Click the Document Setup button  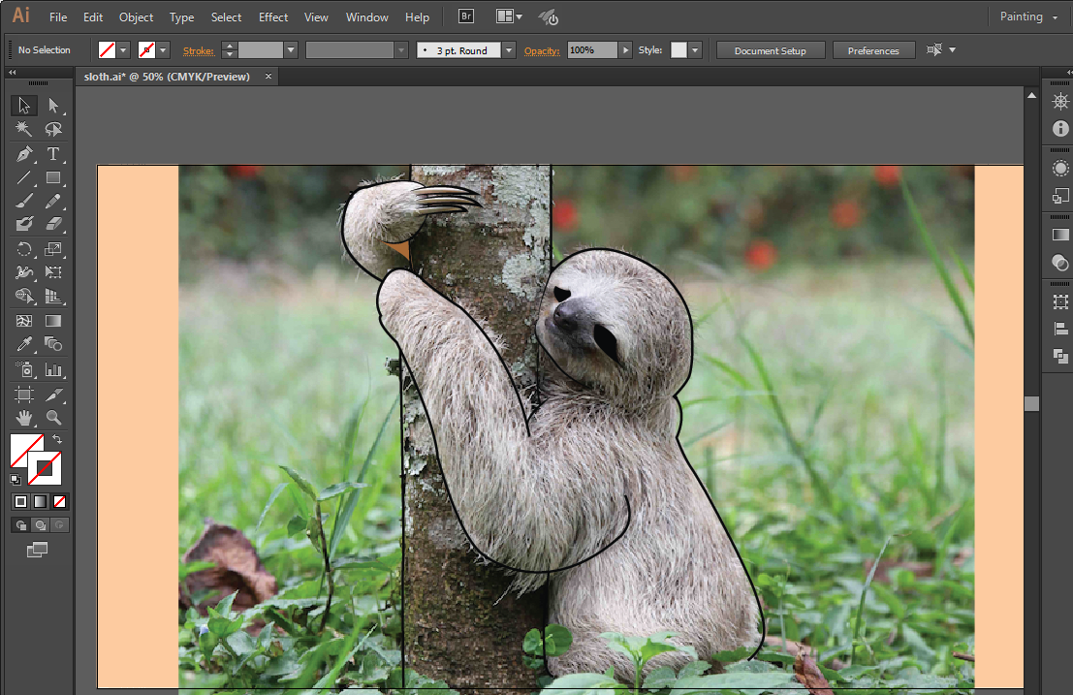(x=771, y=50)
